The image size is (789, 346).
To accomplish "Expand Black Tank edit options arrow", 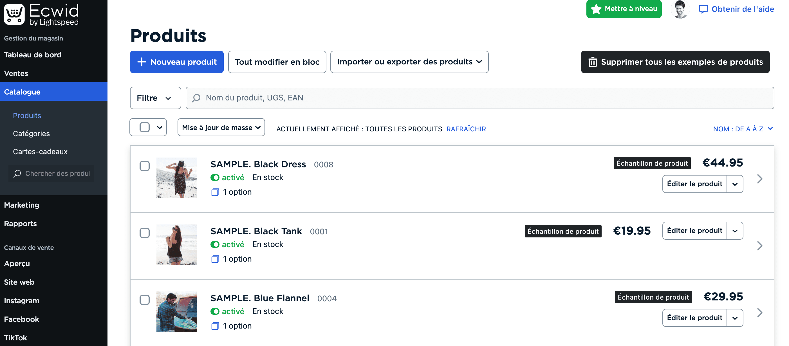I will click(x=735, y=231).
